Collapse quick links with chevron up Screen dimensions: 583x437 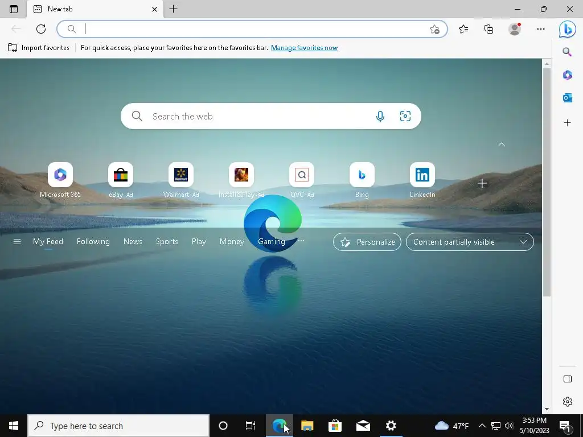(502, 145)
